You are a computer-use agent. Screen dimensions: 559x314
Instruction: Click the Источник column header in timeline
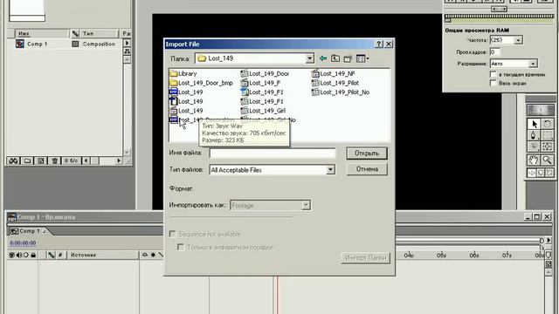tap(103, 255)
